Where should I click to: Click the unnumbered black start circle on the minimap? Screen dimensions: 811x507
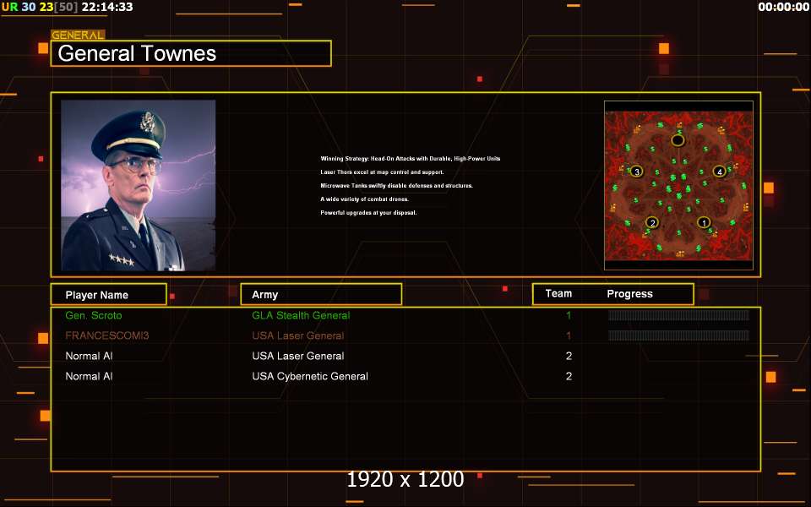[678, 140]
